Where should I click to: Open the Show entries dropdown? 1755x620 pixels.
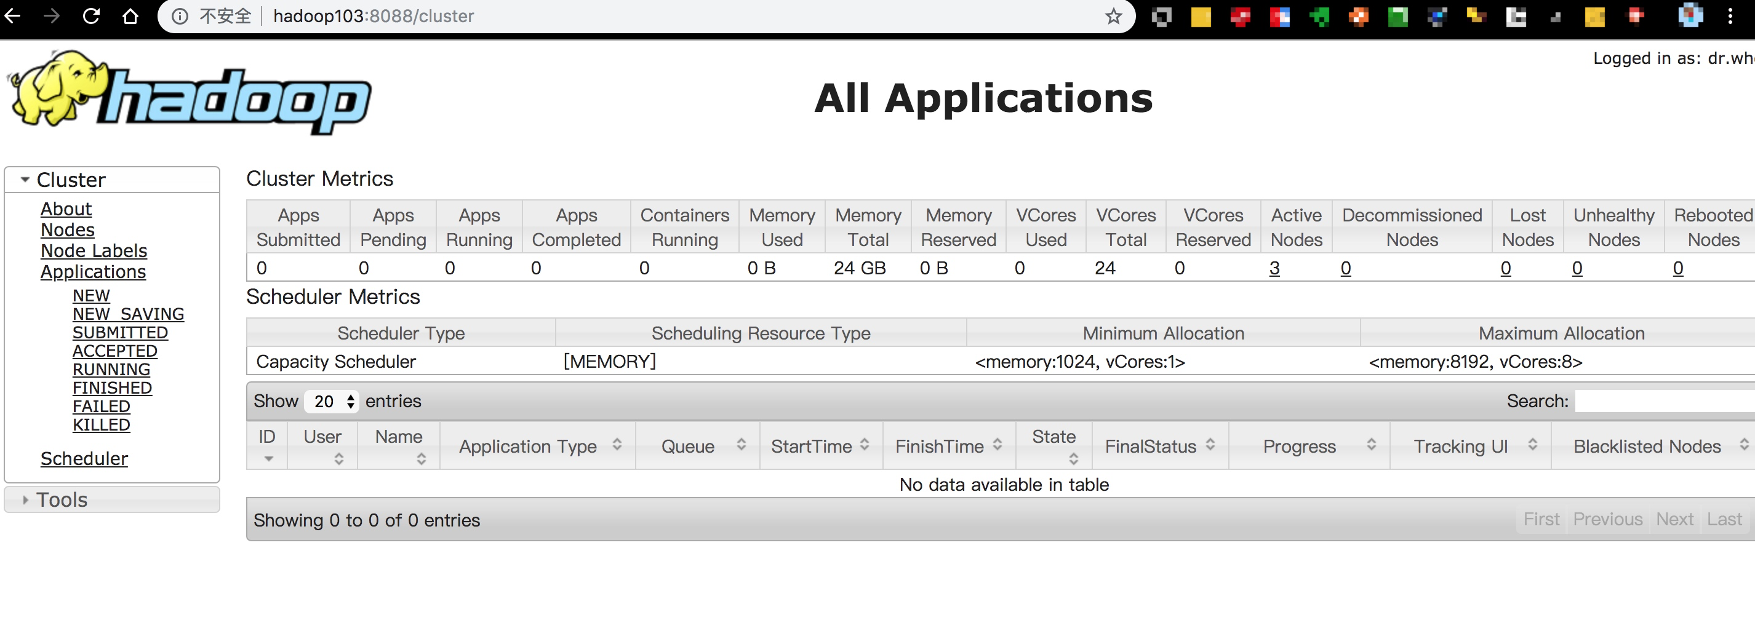pos(332,401)
